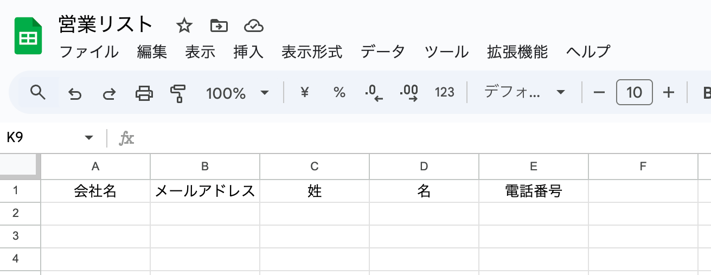Expand the デフォ... font dropdown
This screenshot has height=275, width=711.
click(524, 93)
